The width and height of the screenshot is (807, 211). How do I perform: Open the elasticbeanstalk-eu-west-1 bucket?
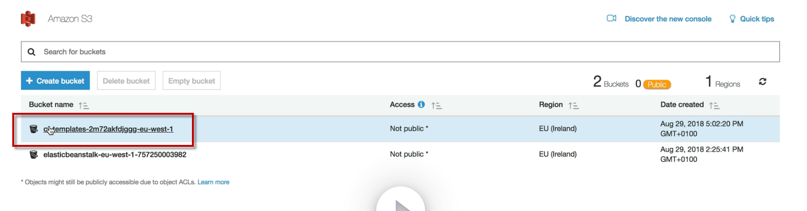pos(115,154)
